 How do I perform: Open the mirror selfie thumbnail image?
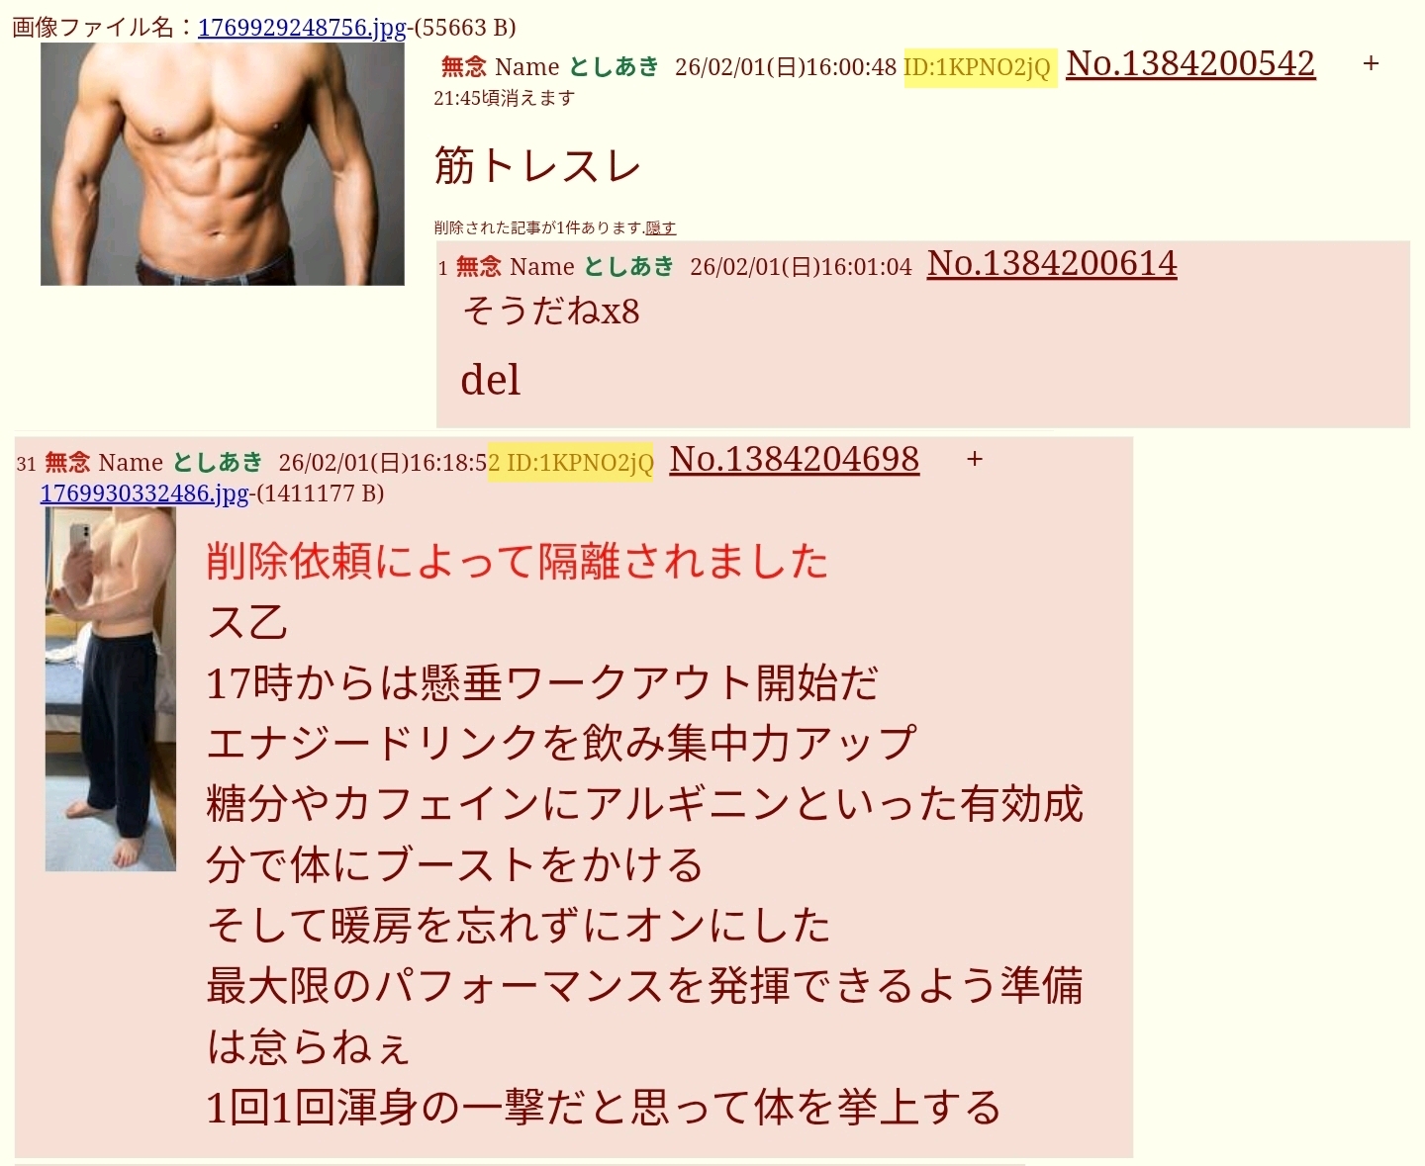tap(111, 689)
